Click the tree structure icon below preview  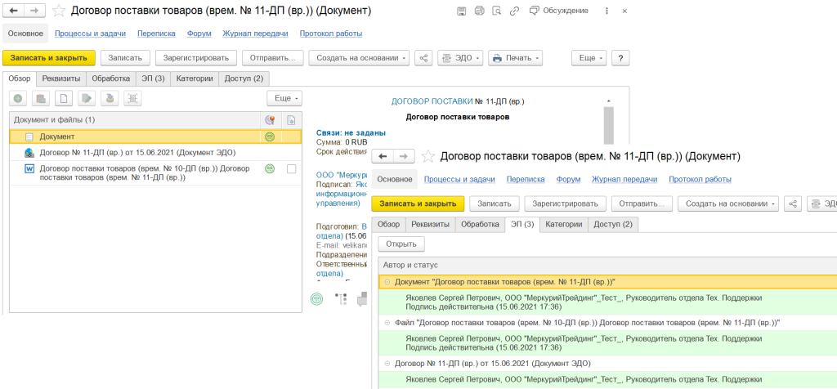pyautogui.click(x=341, y=299)
